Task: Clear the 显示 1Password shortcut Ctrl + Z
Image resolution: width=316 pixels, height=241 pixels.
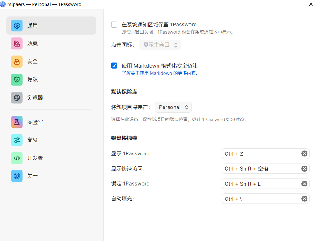Action: click(304, 154)
